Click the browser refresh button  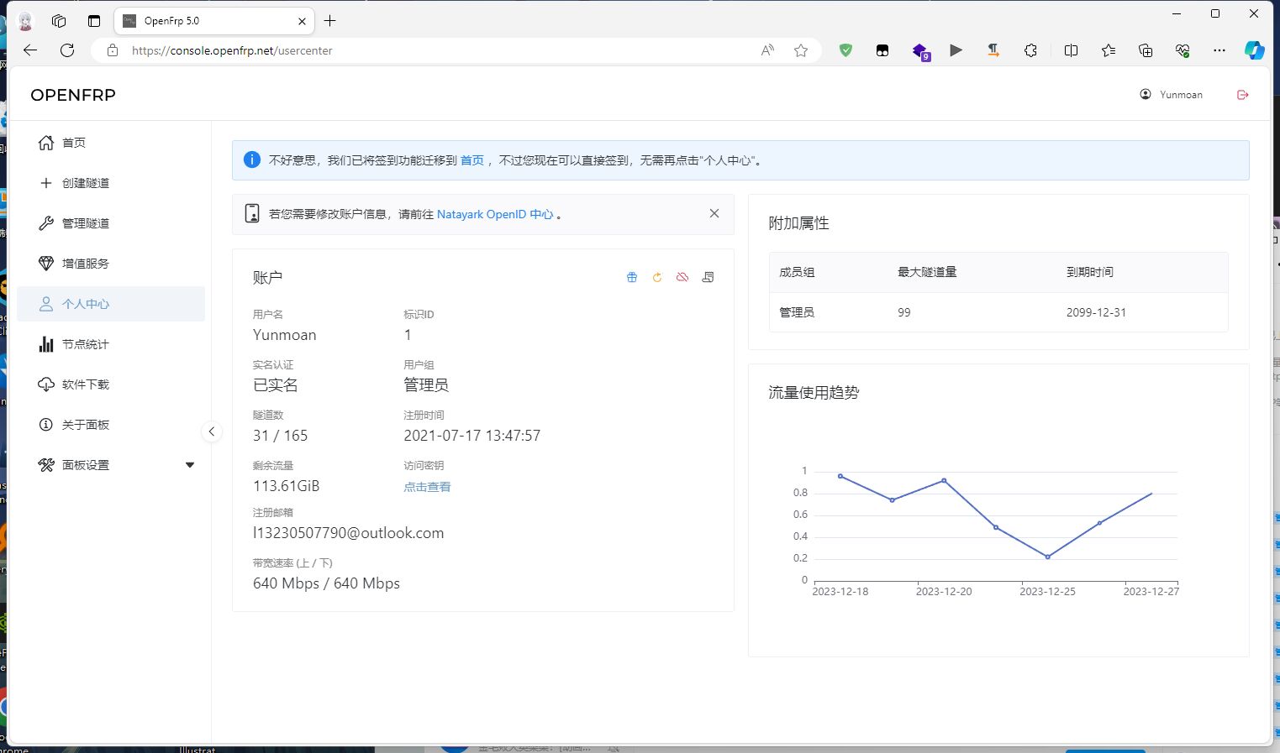coord(67,50)
